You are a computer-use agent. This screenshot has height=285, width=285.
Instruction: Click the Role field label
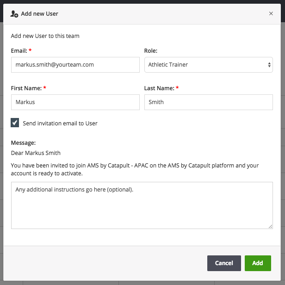pyautogui.click(x=151, y=51)
